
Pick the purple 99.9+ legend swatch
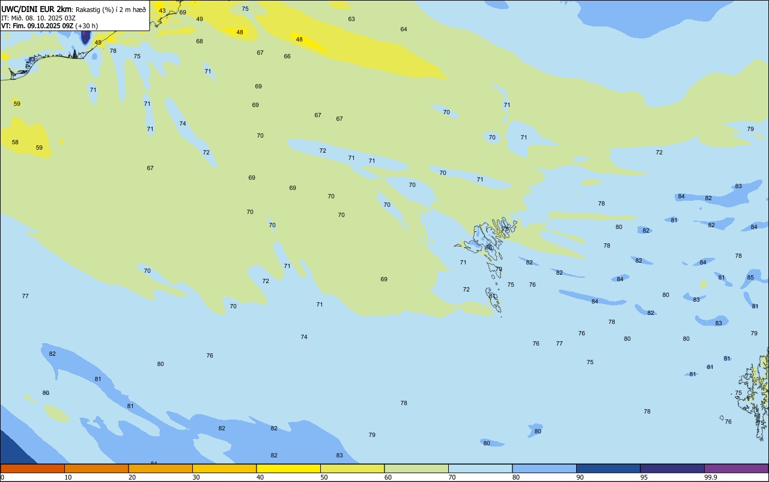(x=736, y=468)
